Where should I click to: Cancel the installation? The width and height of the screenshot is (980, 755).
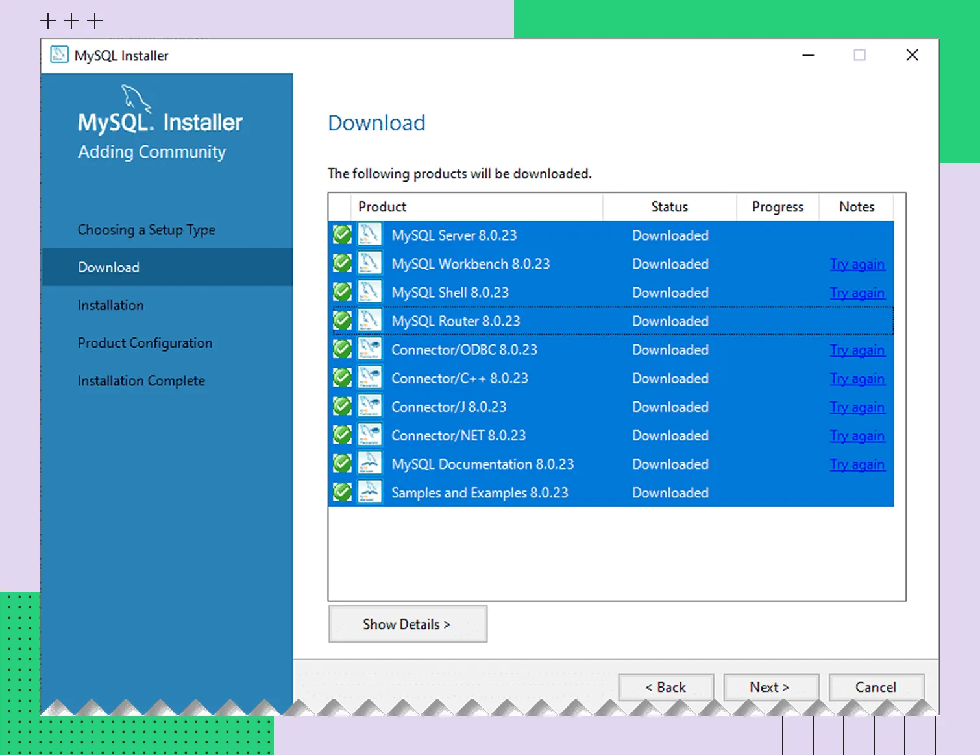coord(876,687)
